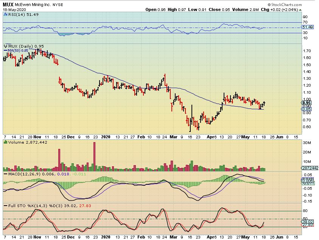Click the Jun label on the bottom date axis
319x240 pixels.
279,237
